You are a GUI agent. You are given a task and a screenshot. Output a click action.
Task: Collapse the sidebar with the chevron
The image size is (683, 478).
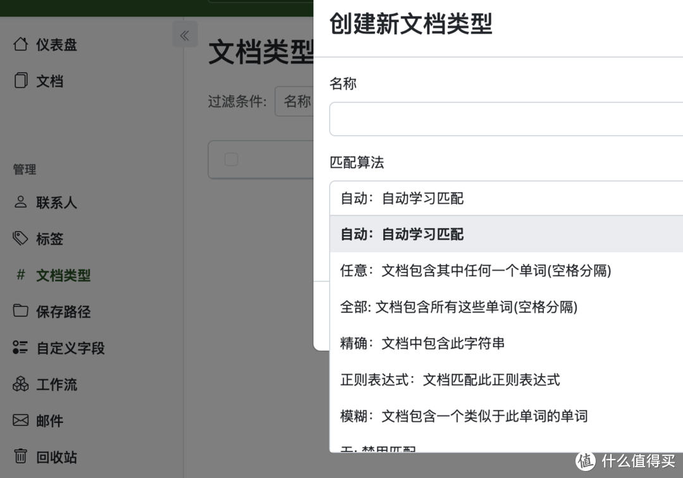185,35
